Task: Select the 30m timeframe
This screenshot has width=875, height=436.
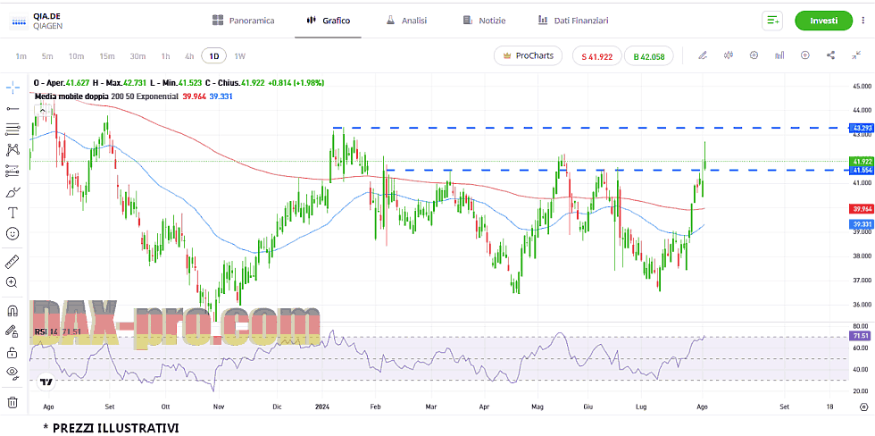Action: point(137,55)
